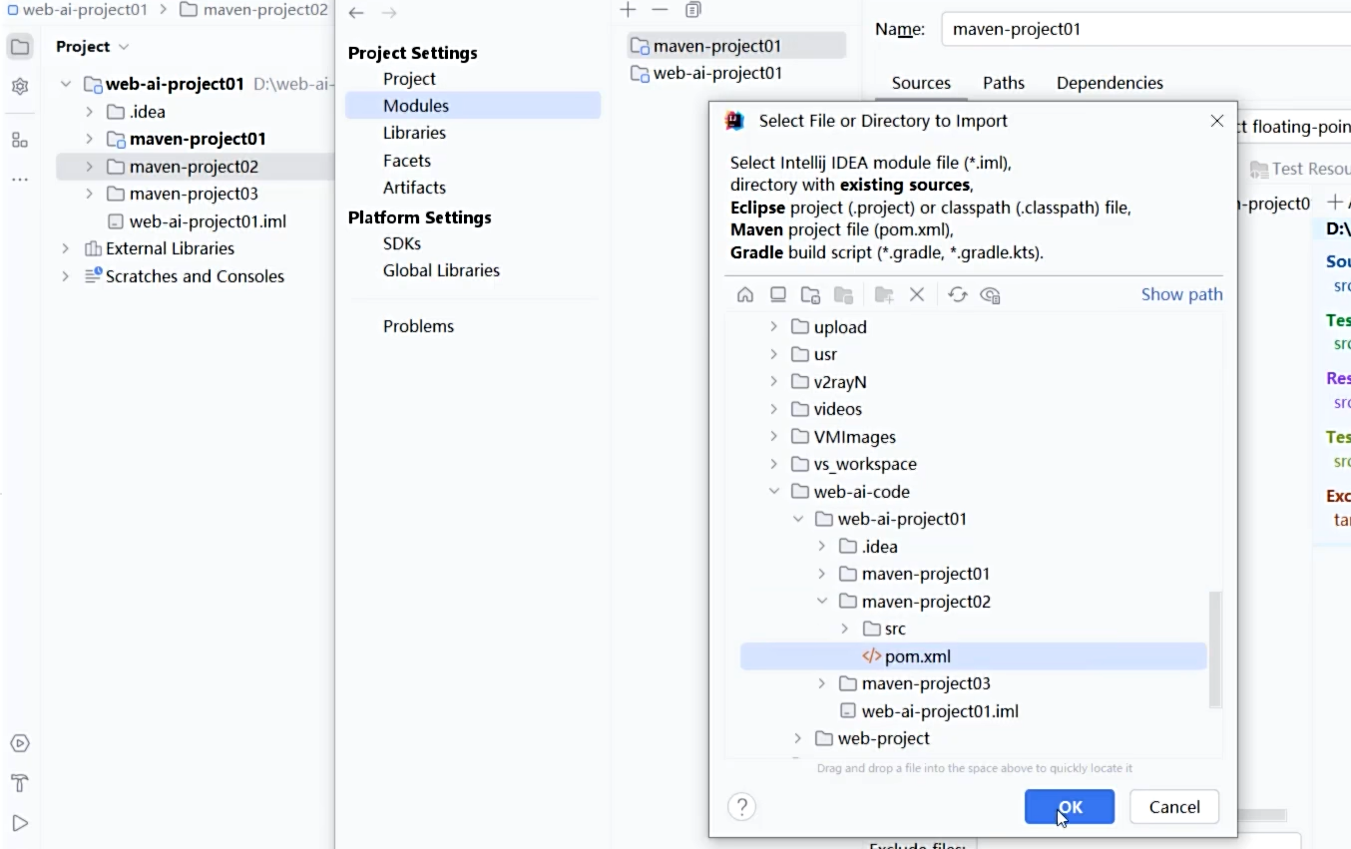1351x849 pixels.
Task: Open the Project view dropdown
Action: coord(93,47)
